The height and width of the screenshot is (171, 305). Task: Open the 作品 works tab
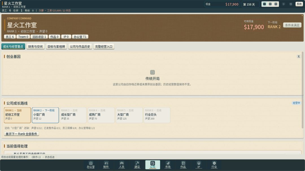(183, 165)
